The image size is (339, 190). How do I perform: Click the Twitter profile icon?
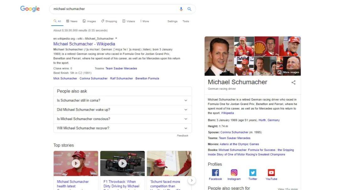coord(252,172)
